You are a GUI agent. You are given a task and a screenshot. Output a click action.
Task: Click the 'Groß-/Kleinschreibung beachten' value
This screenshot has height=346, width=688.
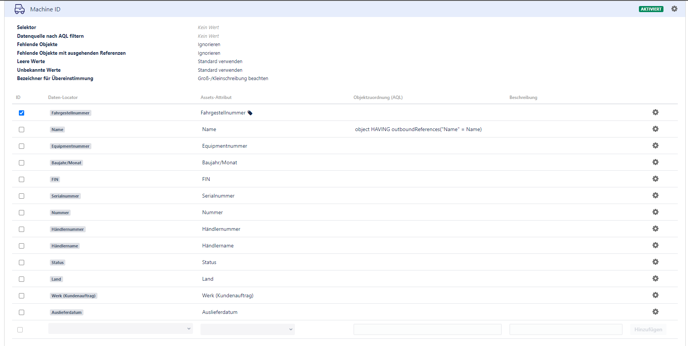pos(233,79)
